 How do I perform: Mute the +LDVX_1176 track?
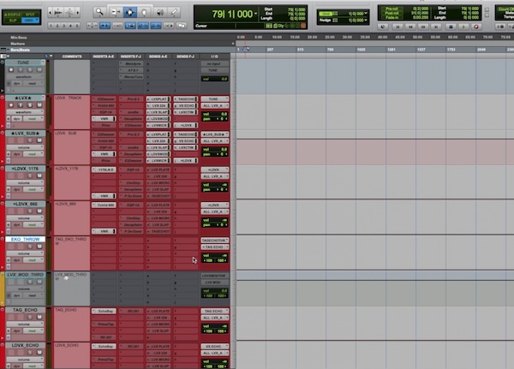39,176
